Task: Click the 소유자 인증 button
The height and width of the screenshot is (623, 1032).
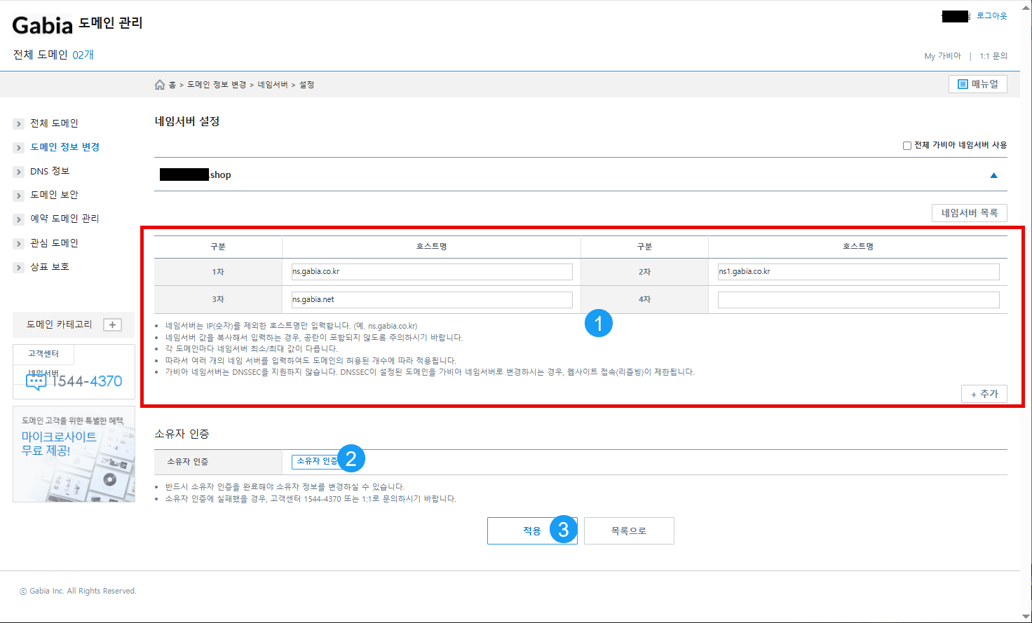Action: (x=317, y=461)
